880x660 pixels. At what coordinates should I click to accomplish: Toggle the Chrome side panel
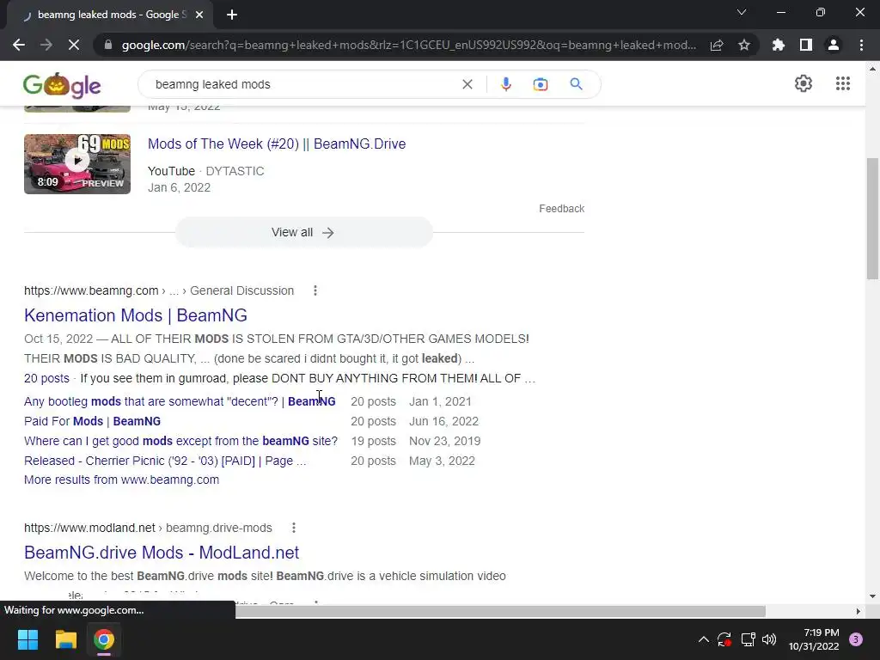coord(806,45)
